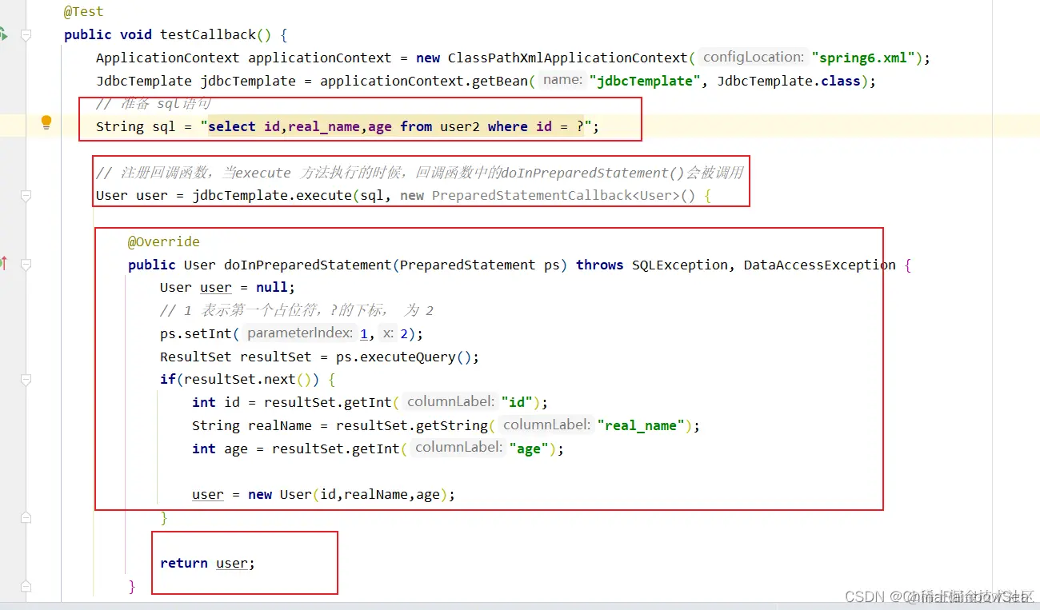The height and width of the screenshot is (610, 1040).
Task: Click the "jdbcTemplate" bean name string
Action: [645, 81]
